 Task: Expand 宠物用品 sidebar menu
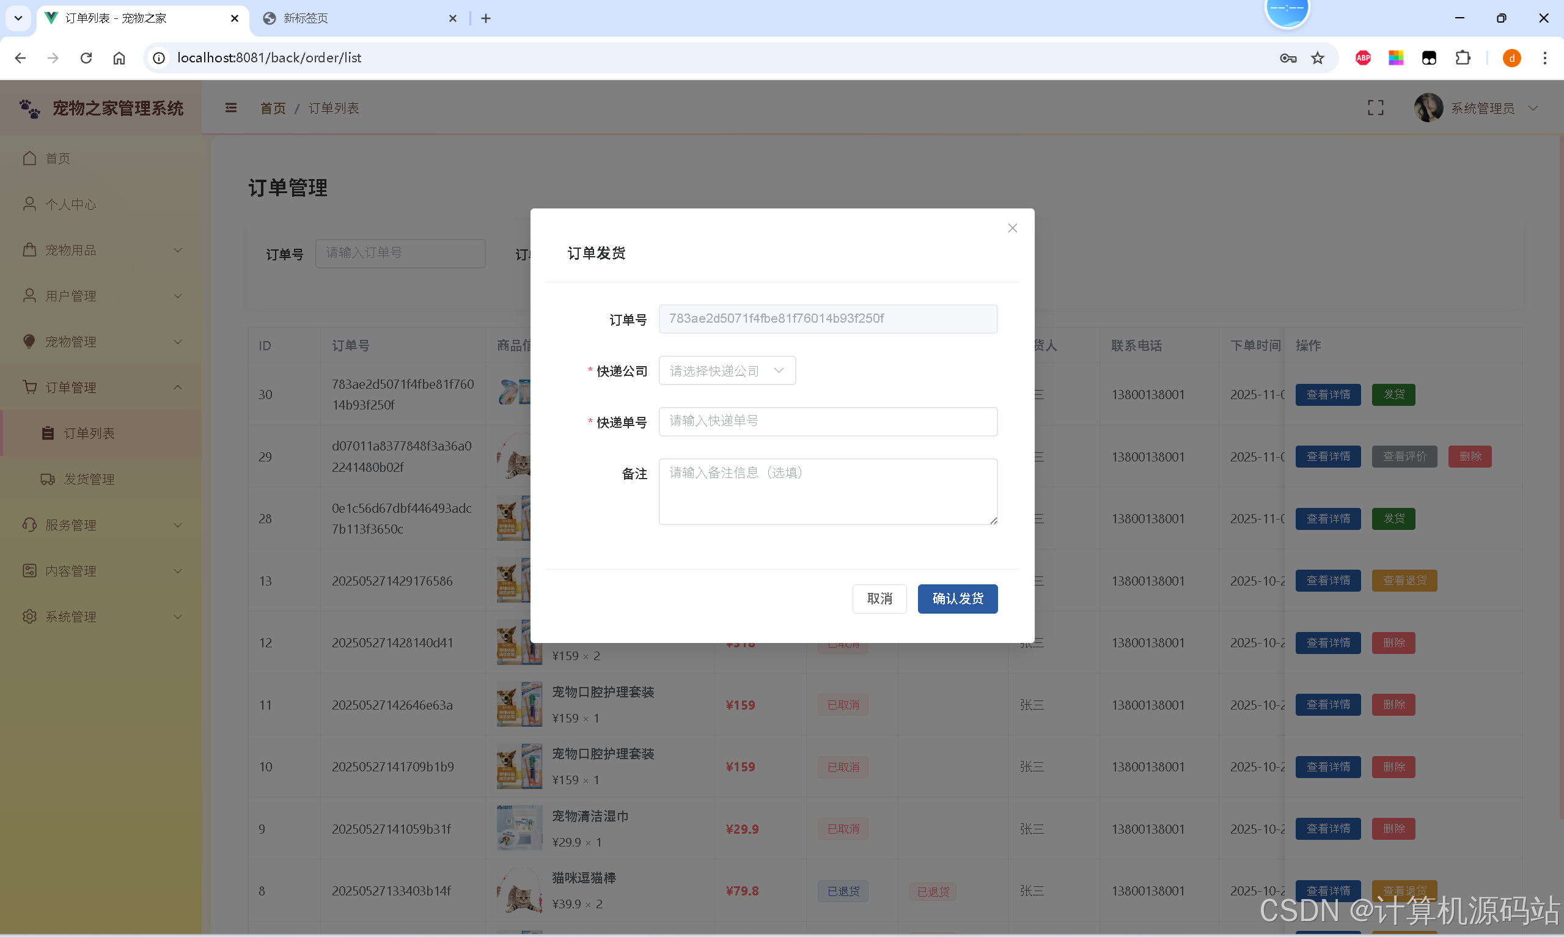pyautogui.click(x=101, y=250)
